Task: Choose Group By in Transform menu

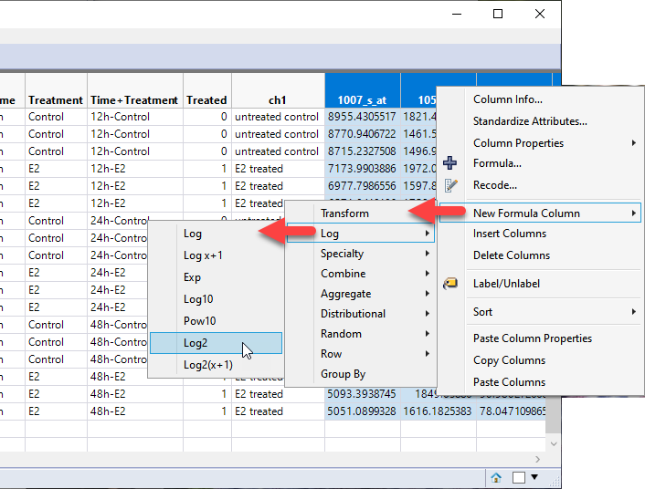Action: [343, 374]
